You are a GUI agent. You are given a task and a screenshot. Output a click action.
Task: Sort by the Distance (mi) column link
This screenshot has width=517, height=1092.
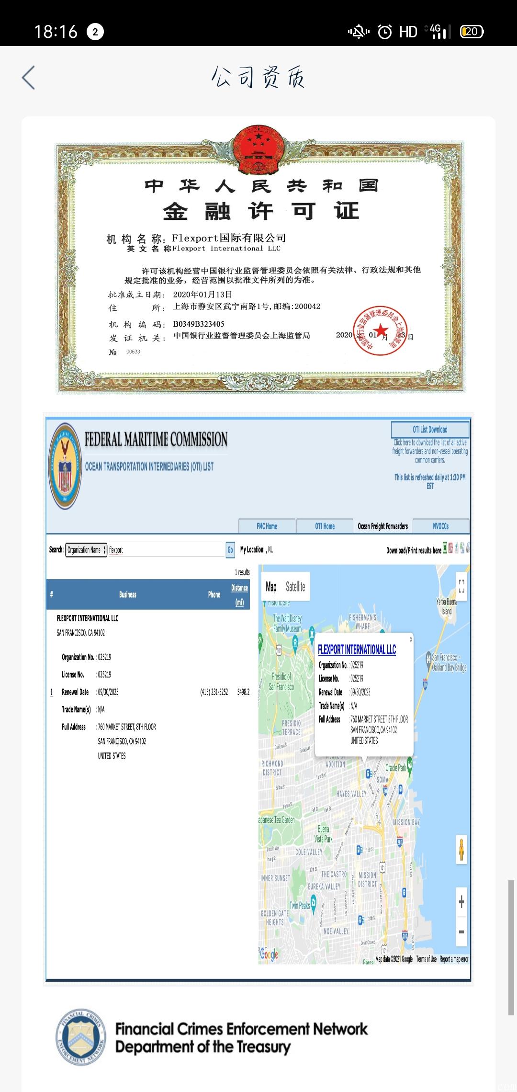pyautogui.click(x=239, y=595)
